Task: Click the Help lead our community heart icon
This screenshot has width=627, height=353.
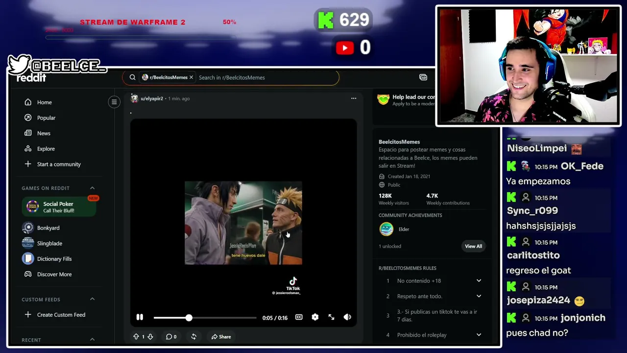Action: (383, 100)
